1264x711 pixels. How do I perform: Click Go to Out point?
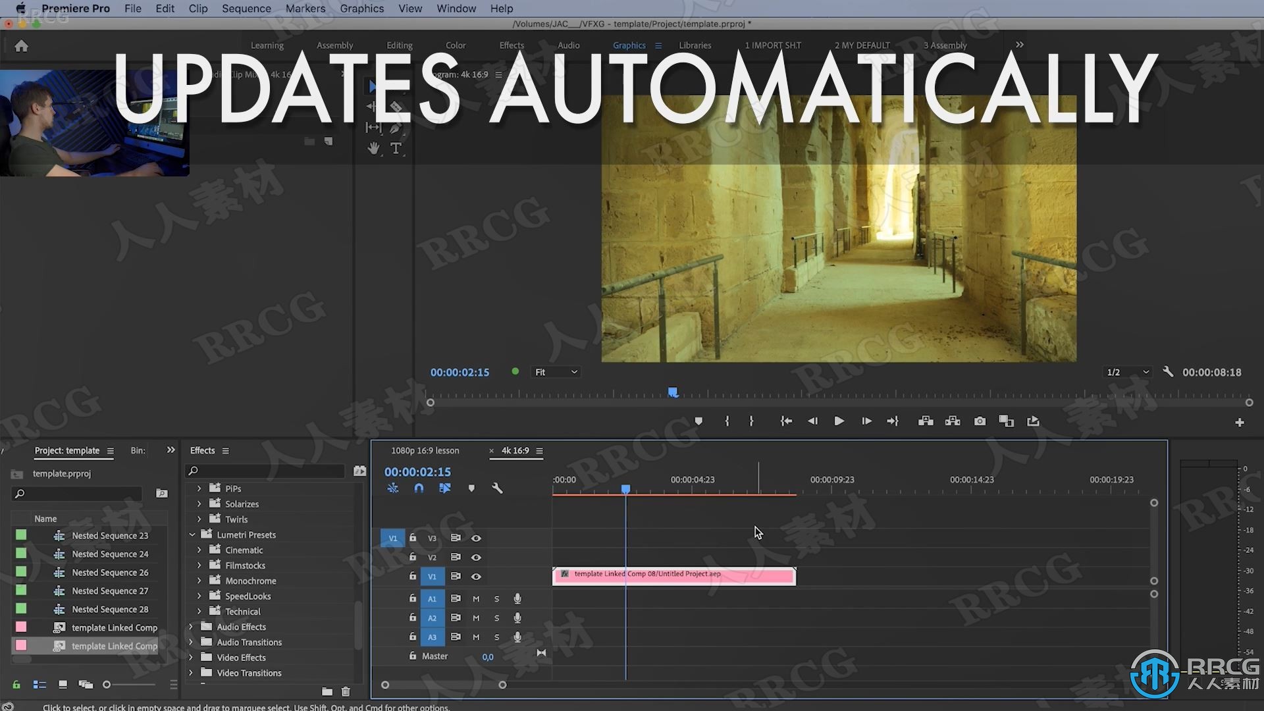(x=893, y=421)
